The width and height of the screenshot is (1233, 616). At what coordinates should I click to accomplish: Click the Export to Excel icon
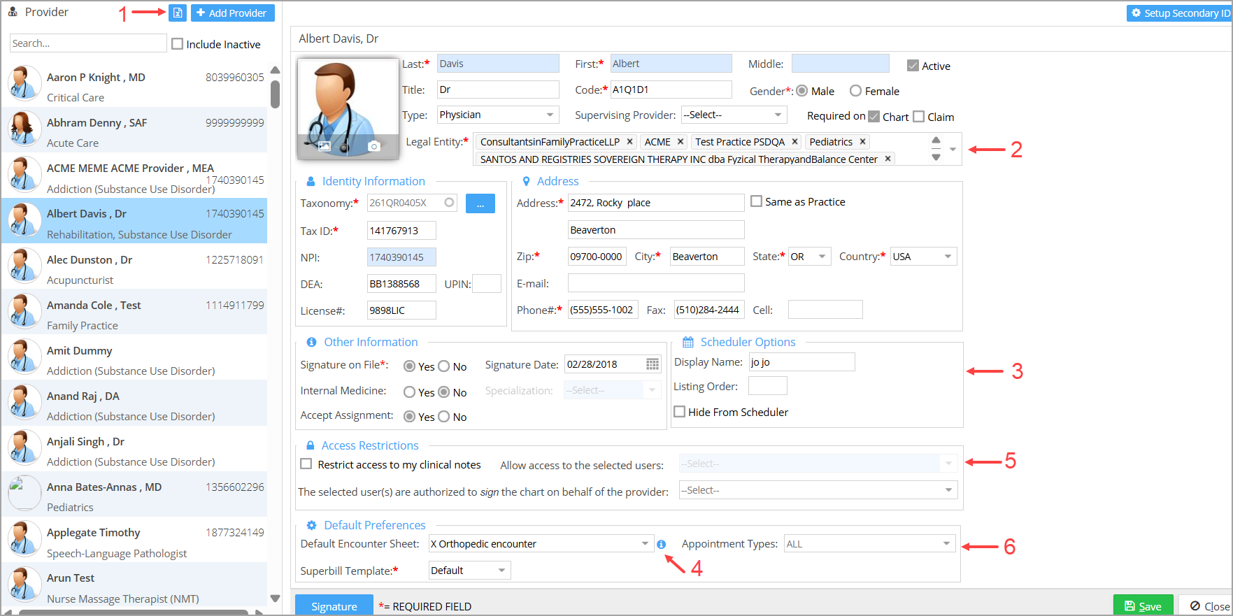tap(178, 13)
